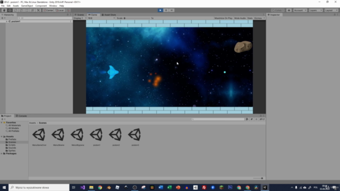Select the Move tool in the toolbar
The height and width of the screenshot is (191, 340).
pos(10,10)
